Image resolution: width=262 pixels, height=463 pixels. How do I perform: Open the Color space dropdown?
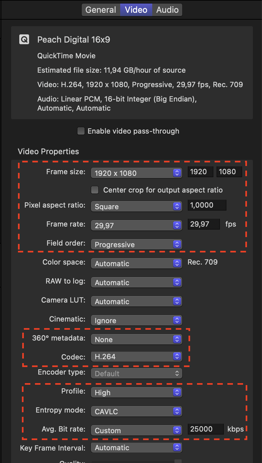136,264
